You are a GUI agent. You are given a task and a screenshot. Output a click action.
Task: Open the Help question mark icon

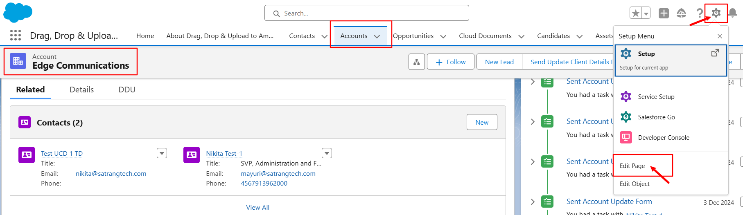pyautogui.click(x=700, y=13)
